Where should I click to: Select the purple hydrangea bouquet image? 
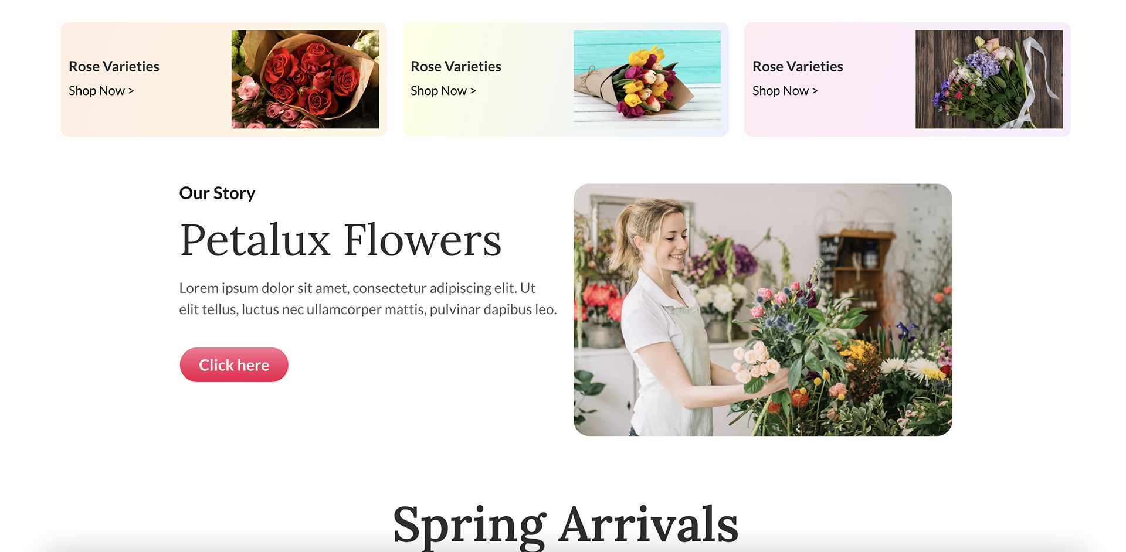coord(989,79)
